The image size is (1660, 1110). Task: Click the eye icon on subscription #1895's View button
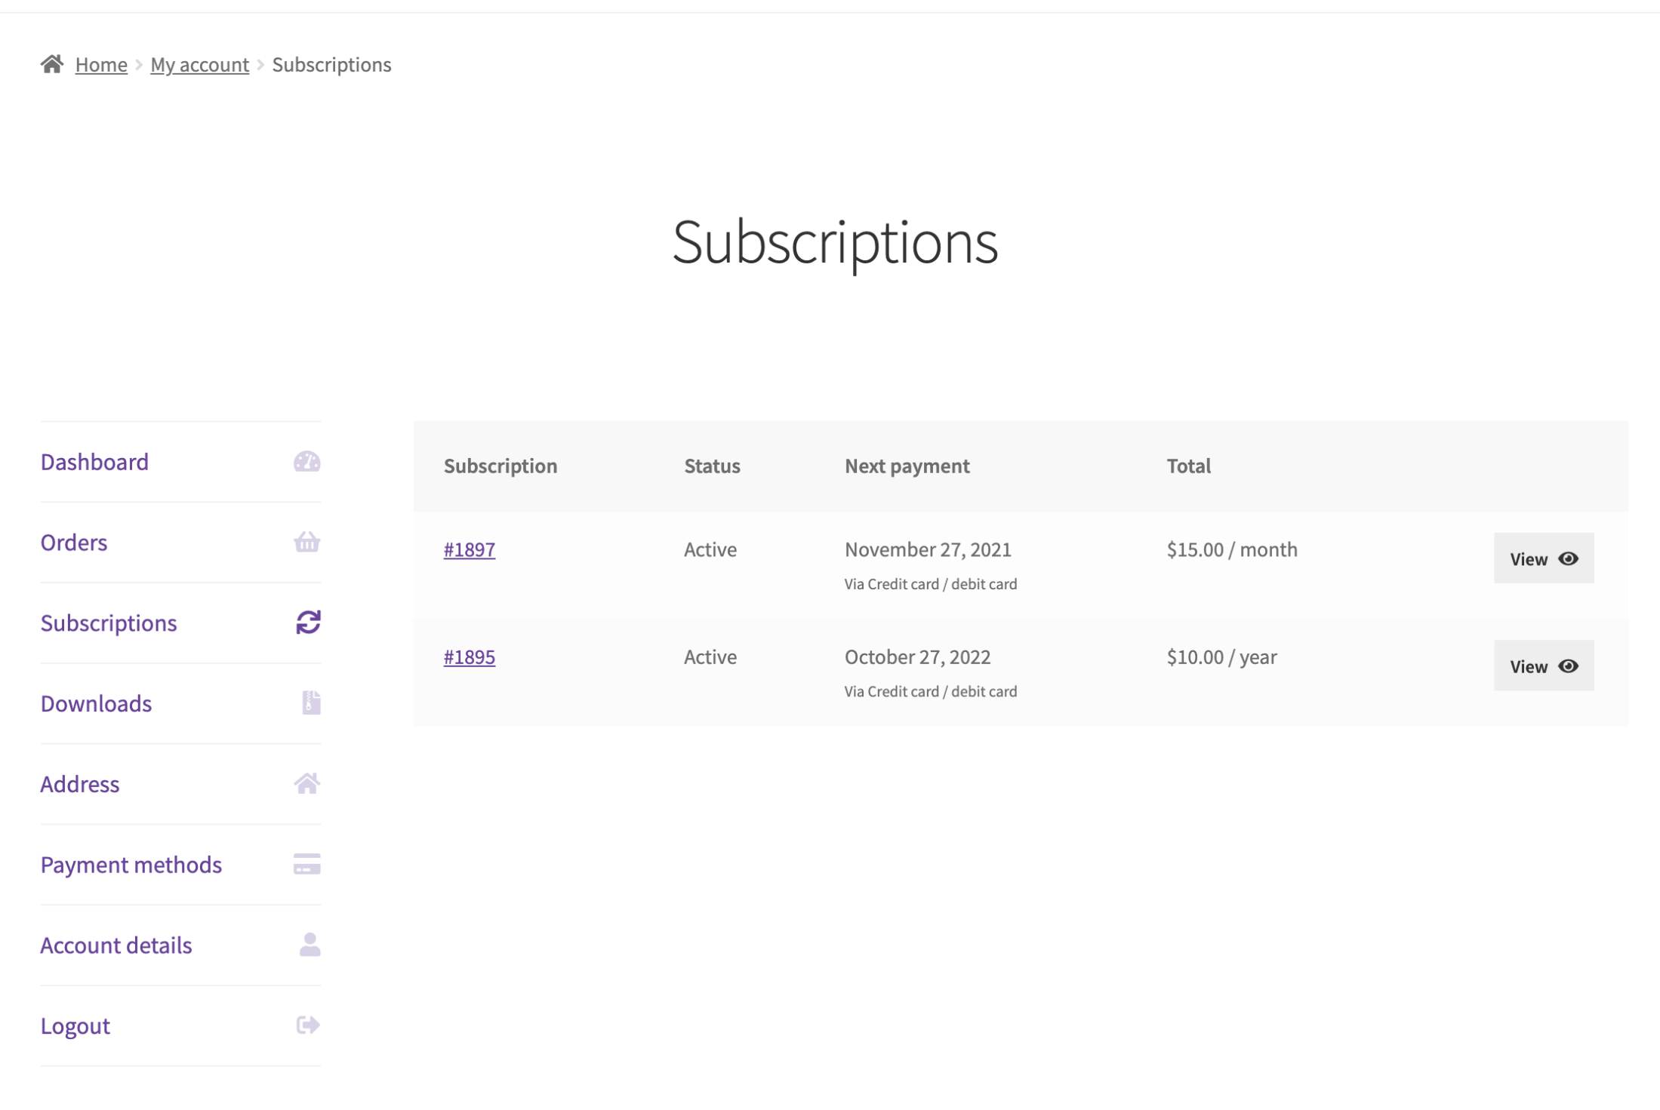1569,666
